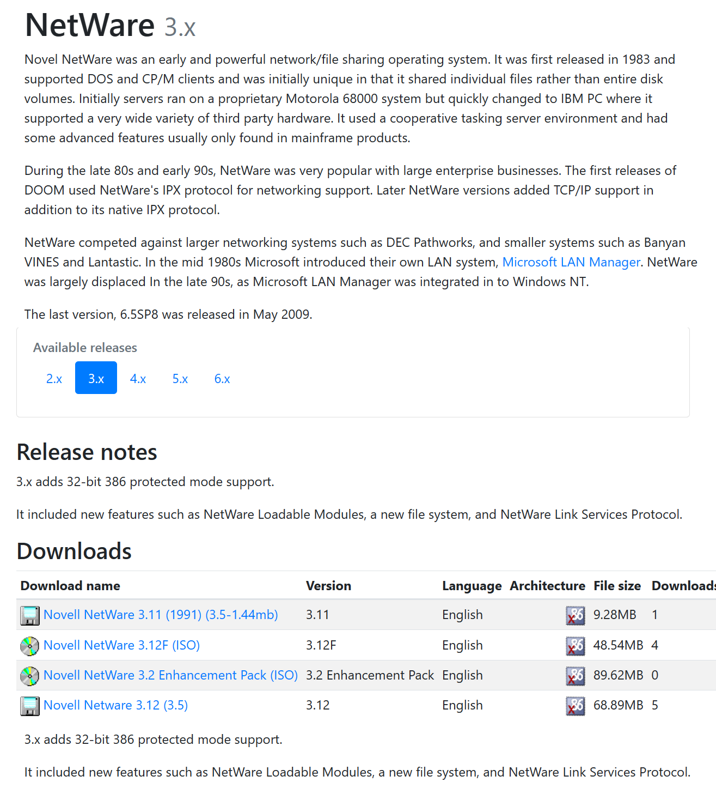The width and height of the screenshot is (716, 788).
Task: Click floppy disk icon beside NetWare 3.11 download
Action: (x=29, y=615)
